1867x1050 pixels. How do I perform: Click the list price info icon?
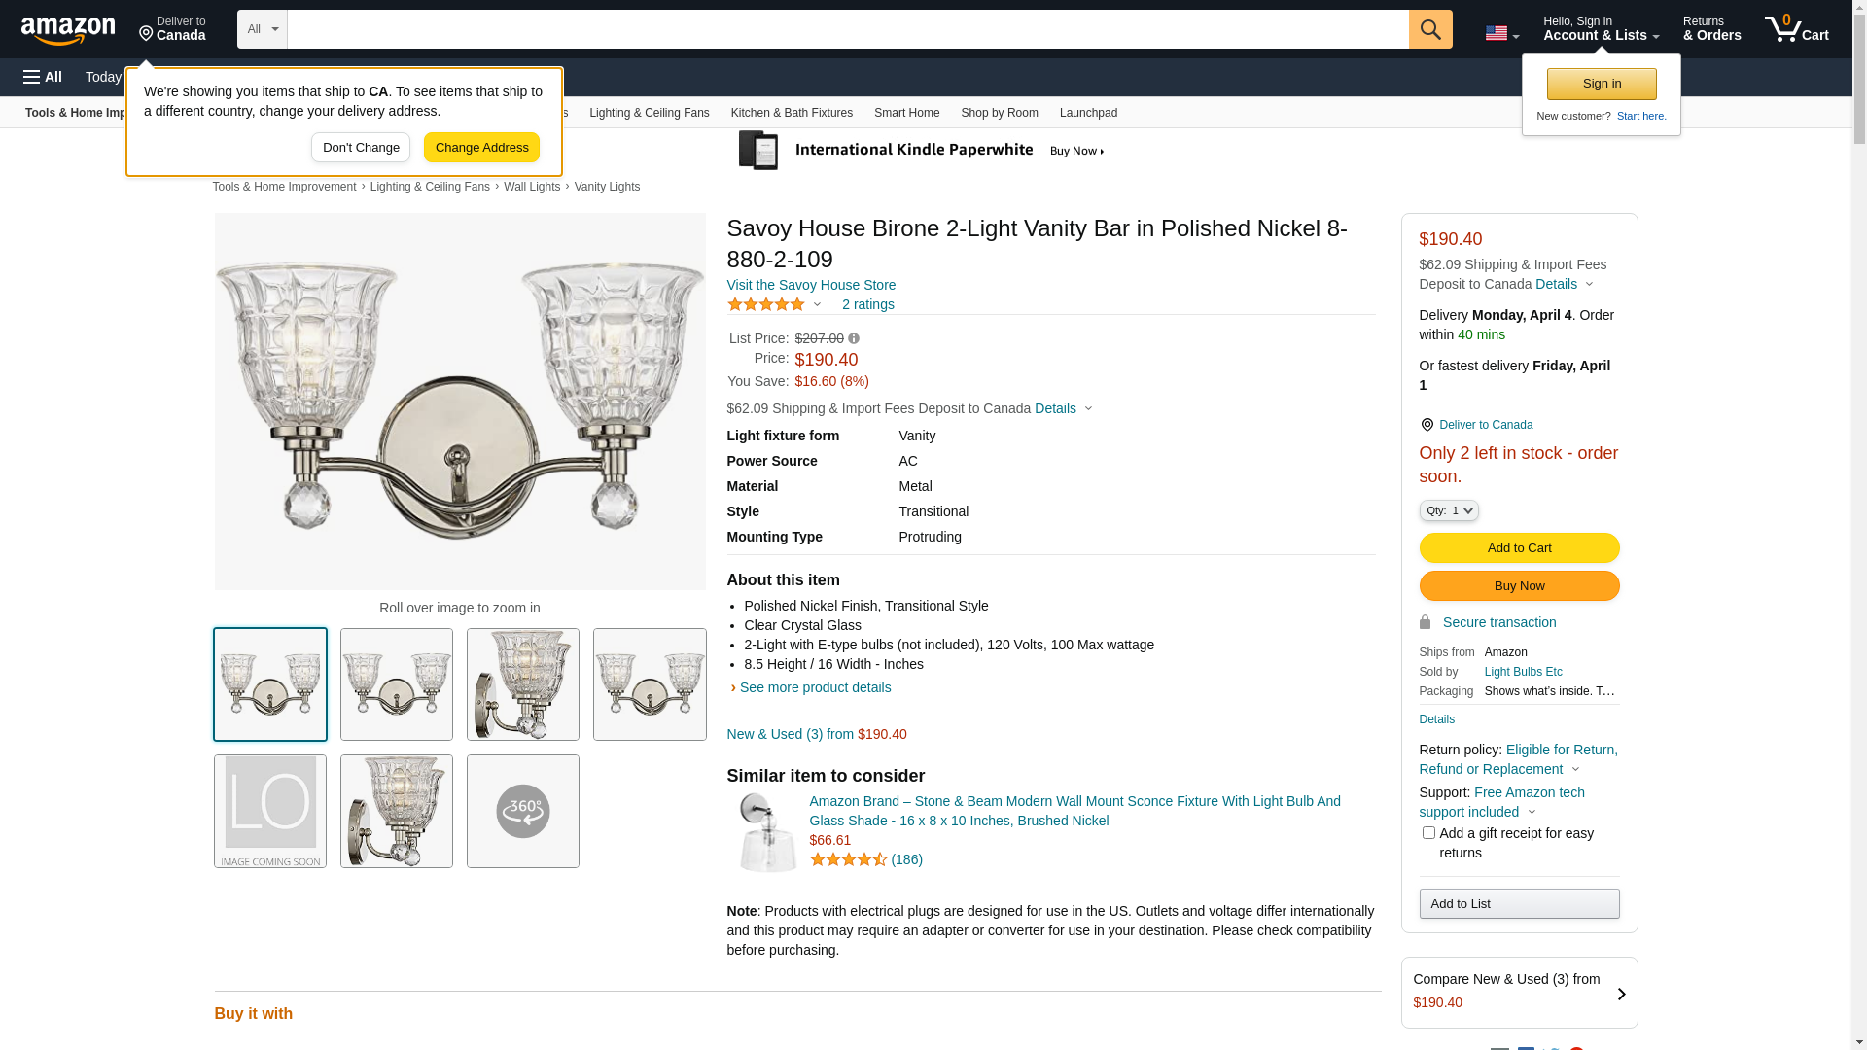[x=854, y=338]
